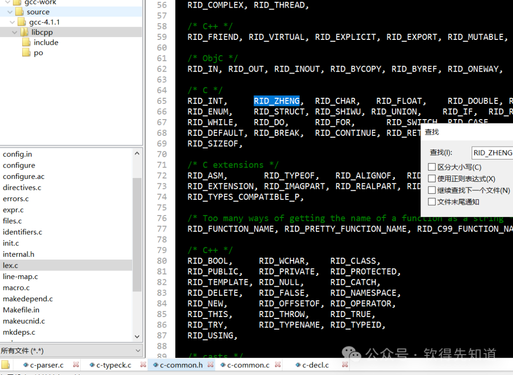Open the 所有文件 (*.*) file filter dropdown
This screenshot has width=513, height=375.
137,350
